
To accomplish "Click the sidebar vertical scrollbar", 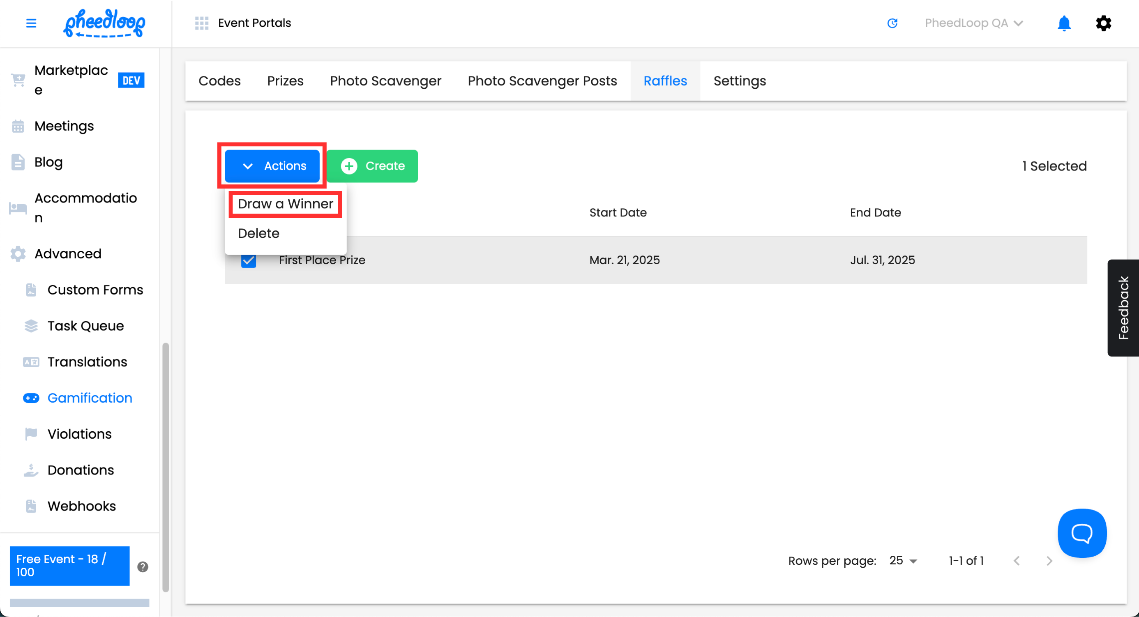I will click(166, 466).
